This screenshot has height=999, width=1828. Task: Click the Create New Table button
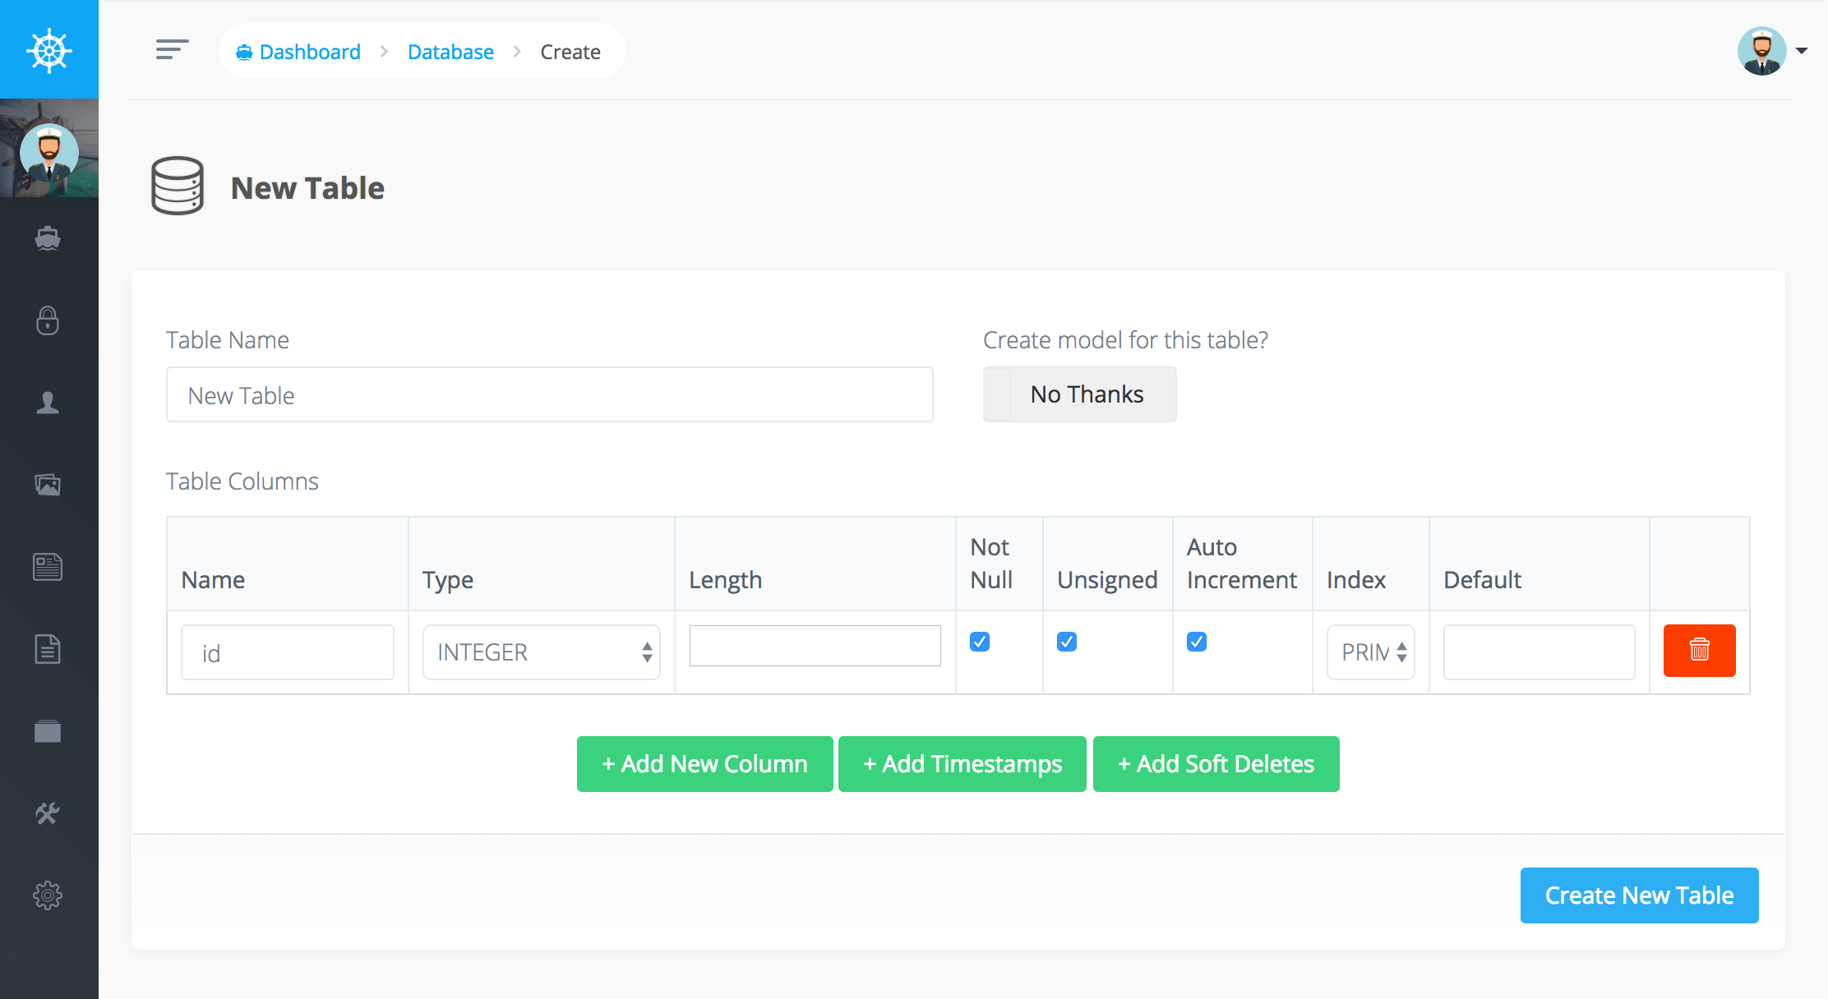click(1639, 895)
